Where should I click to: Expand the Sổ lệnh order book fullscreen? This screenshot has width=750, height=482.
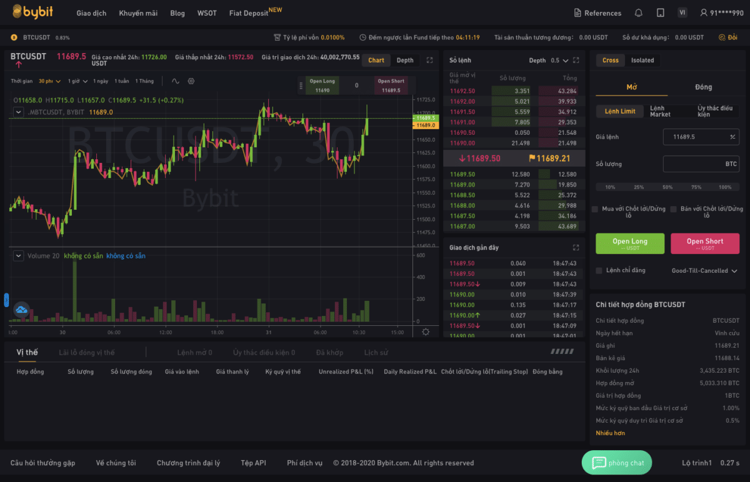[x=576, y=61]
